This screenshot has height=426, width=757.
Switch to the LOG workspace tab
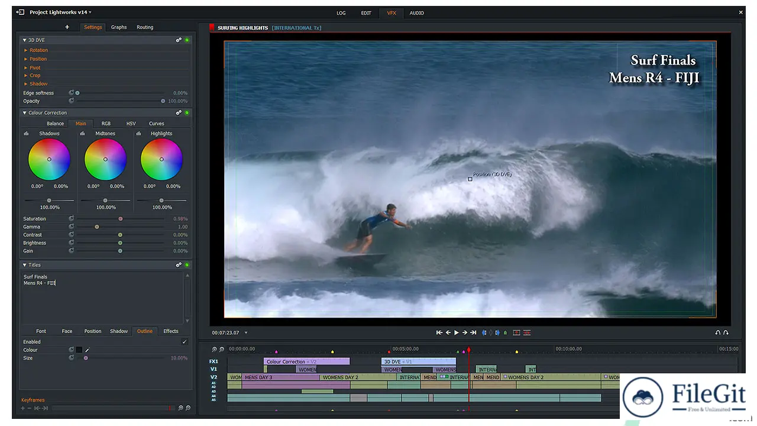pyautogui.click(x=341, y=12)
